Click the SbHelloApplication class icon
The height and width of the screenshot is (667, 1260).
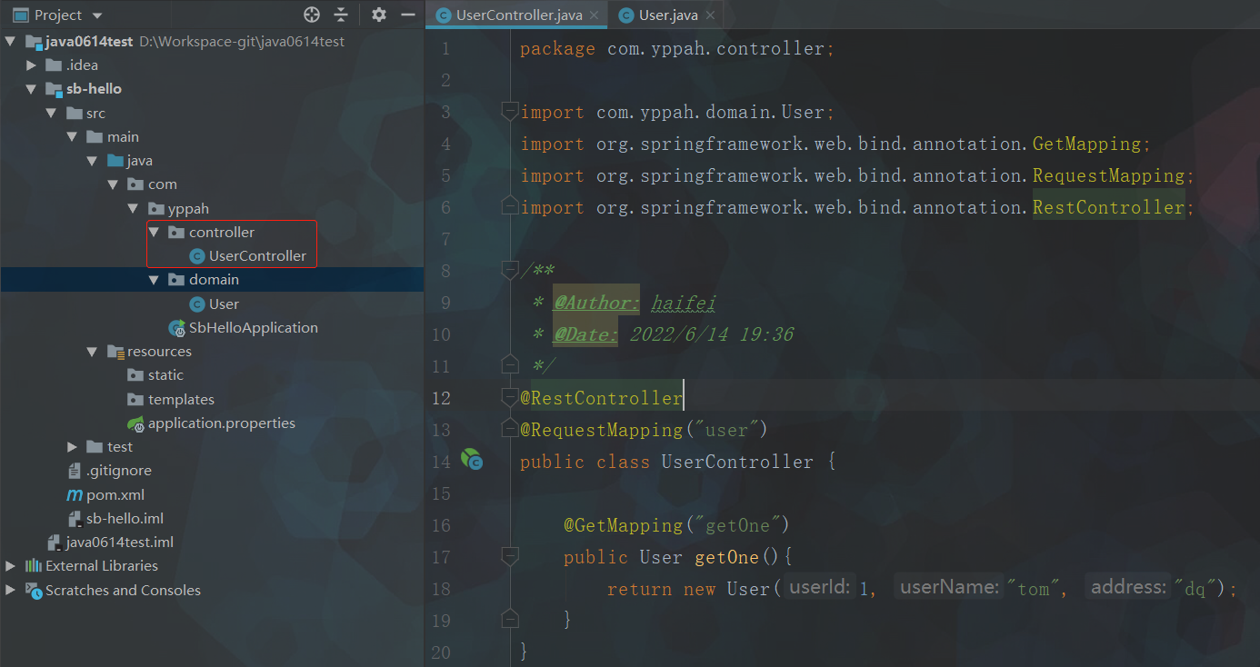click(176, 328)
